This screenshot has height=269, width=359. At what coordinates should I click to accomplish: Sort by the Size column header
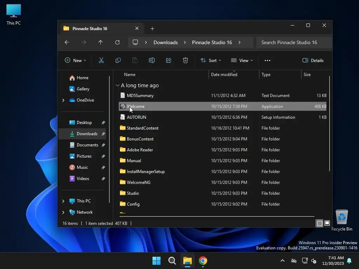(x=307, y=75)
